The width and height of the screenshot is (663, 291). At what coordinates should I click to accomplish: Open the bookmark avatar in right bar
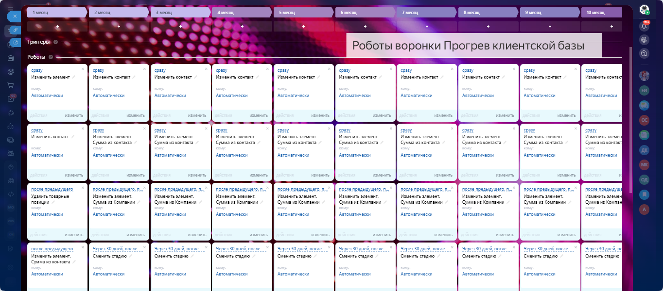(x=645, y=194)
